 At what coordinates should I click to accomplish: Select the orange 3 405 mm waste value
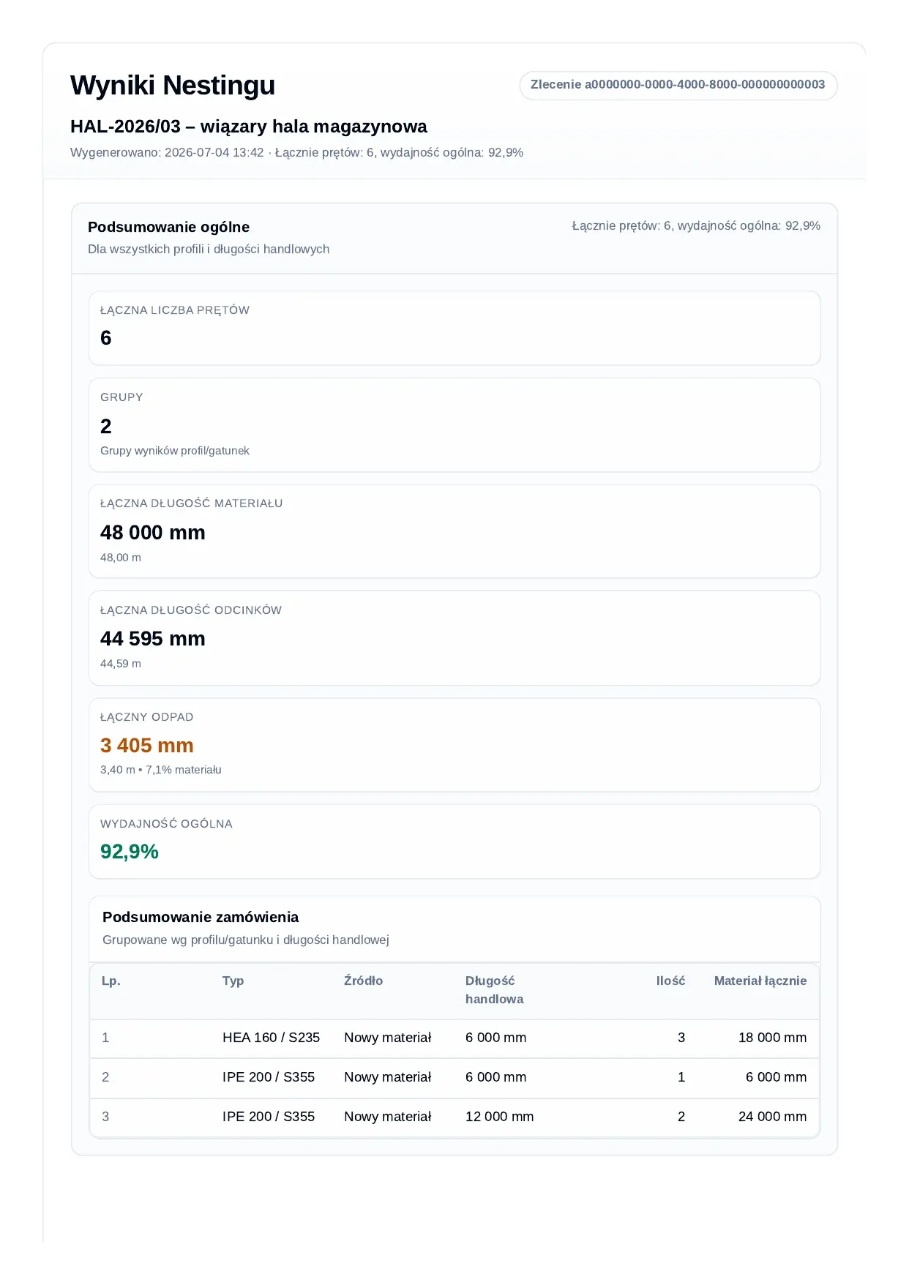coord(147,746)
